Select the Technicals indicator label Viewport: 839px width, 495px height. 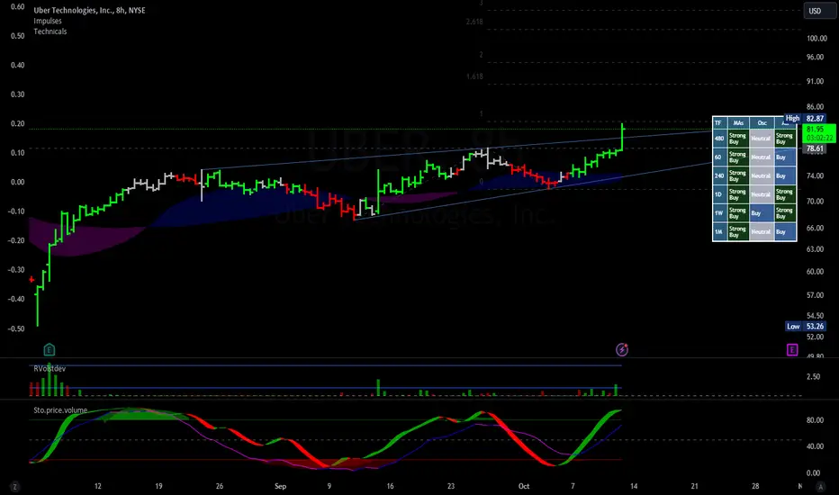point(50,31)
